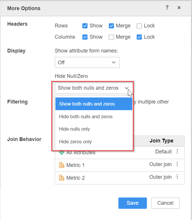Image resolution: width=192 pixels, height=220 pixels.
Task: Open Metric 2 join type options menu
Action: (x=177, y=177)
